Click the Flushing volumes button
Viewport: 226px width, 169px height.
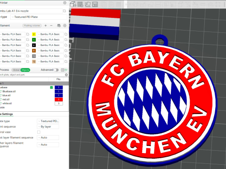[32, 25]
